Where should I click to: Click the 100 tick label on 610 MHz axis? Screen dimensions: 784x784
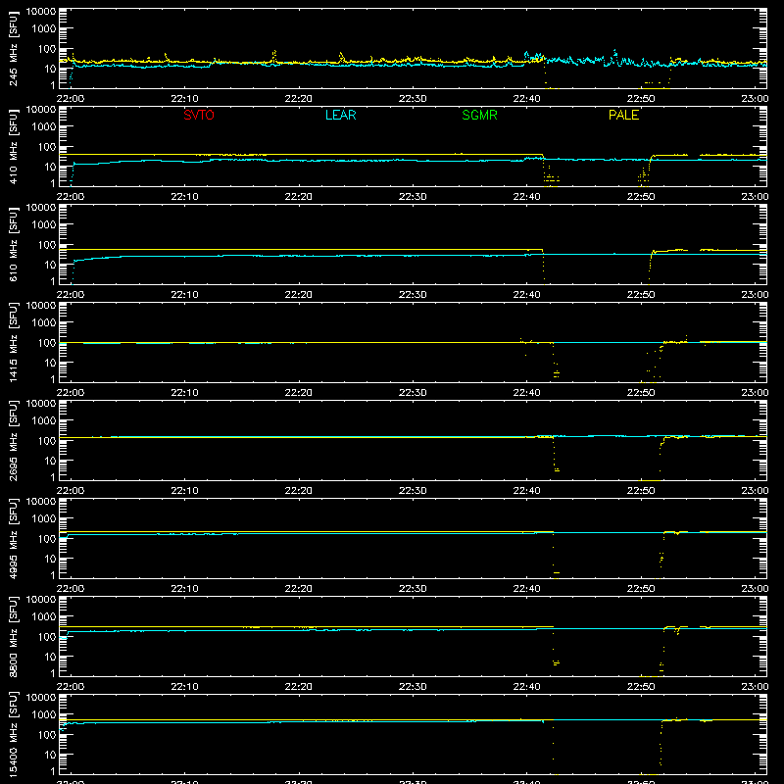coord(47,245)
